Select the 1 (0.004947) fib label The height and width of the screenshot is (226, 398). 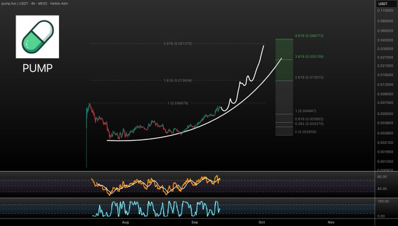click(x=306, y=111)
